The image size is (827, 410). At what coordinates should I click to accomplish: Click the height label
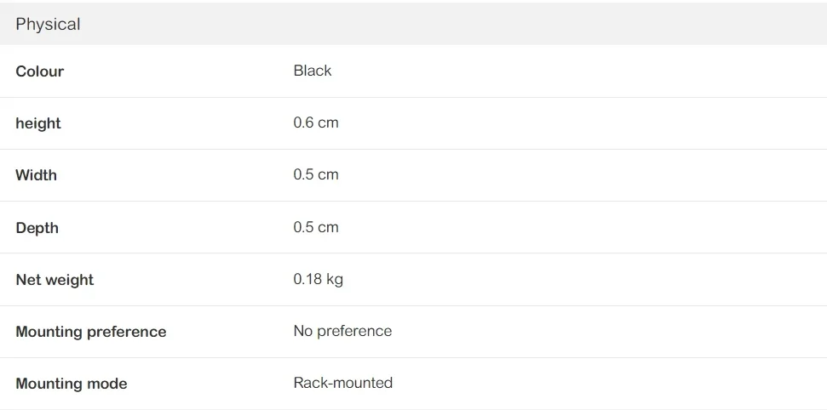pos(38,123)
